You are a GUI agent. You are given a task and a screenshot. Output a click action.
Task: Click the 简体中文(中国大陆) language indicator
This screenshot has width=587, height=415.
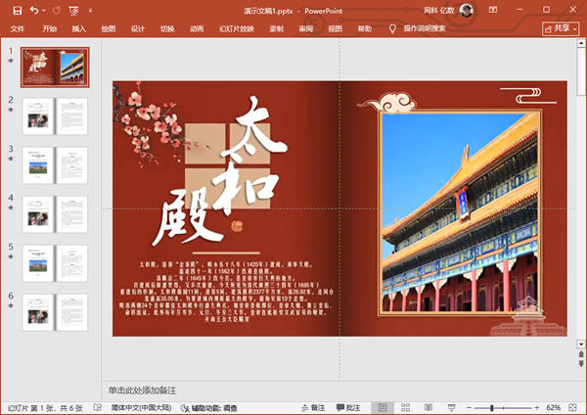click(x=140, y=407)
